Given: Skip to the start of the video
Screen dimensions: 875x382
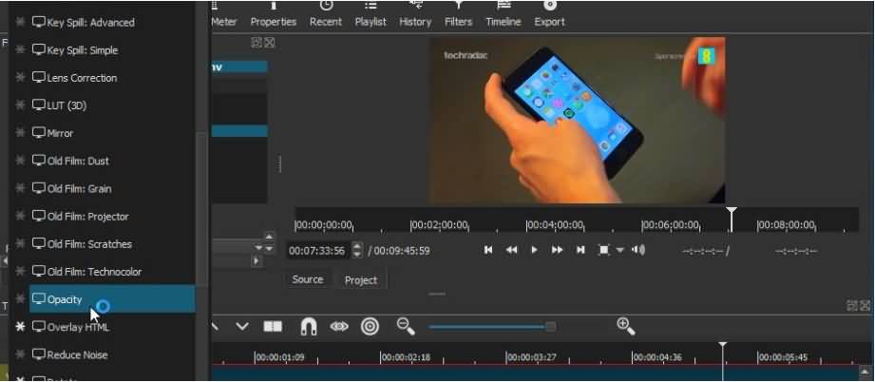Looking at the screenshot, I should click(x=488, y=250).
